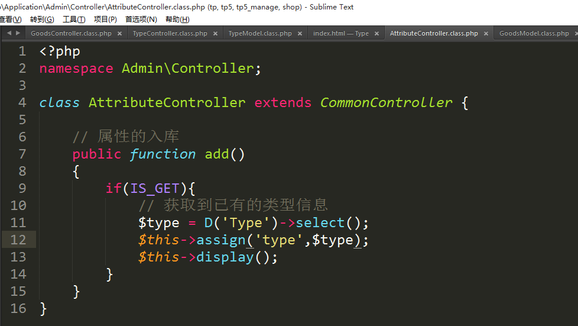578x326 pixels.
Task: Switch to the GoodsModel.class.php tab
Action: pos(534,34)
